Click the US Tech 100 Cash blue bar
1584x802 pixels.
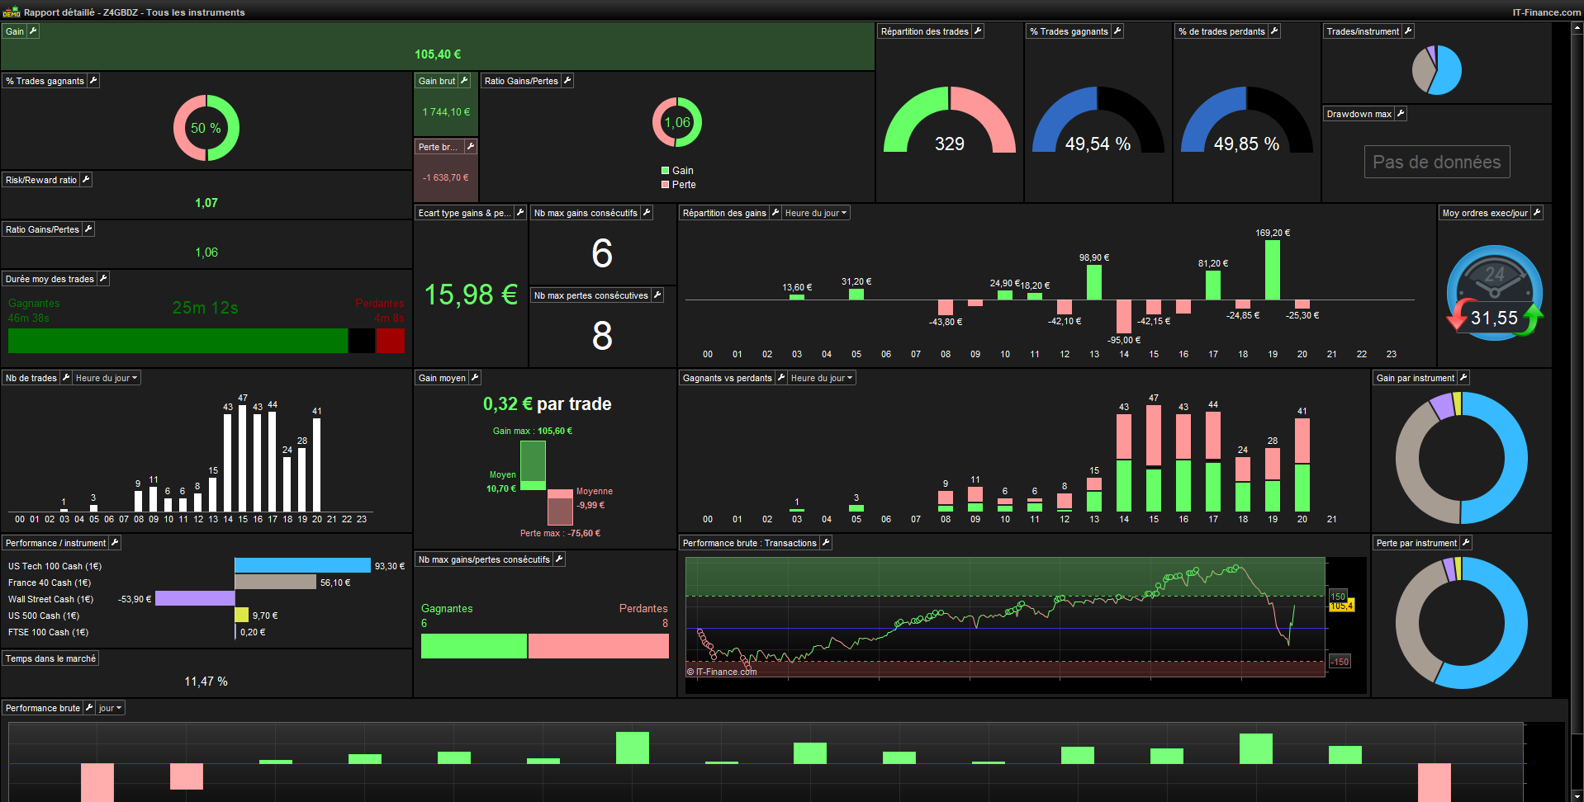(302, 565)
